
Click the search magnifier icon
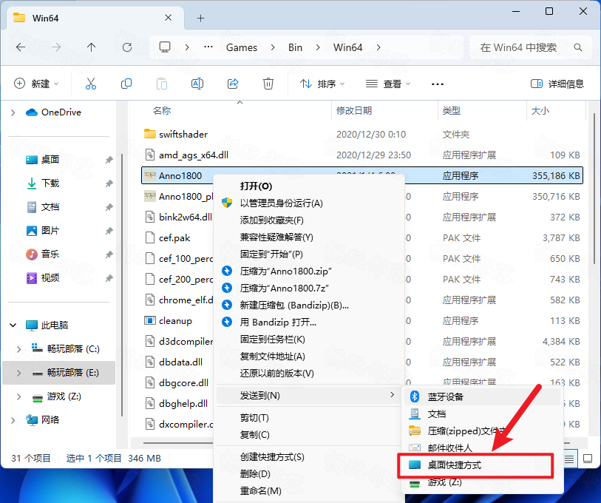(577, 47)
